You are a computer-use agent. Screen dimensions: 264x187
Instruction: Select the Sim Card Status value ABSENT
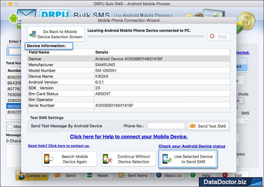(103, 94)
